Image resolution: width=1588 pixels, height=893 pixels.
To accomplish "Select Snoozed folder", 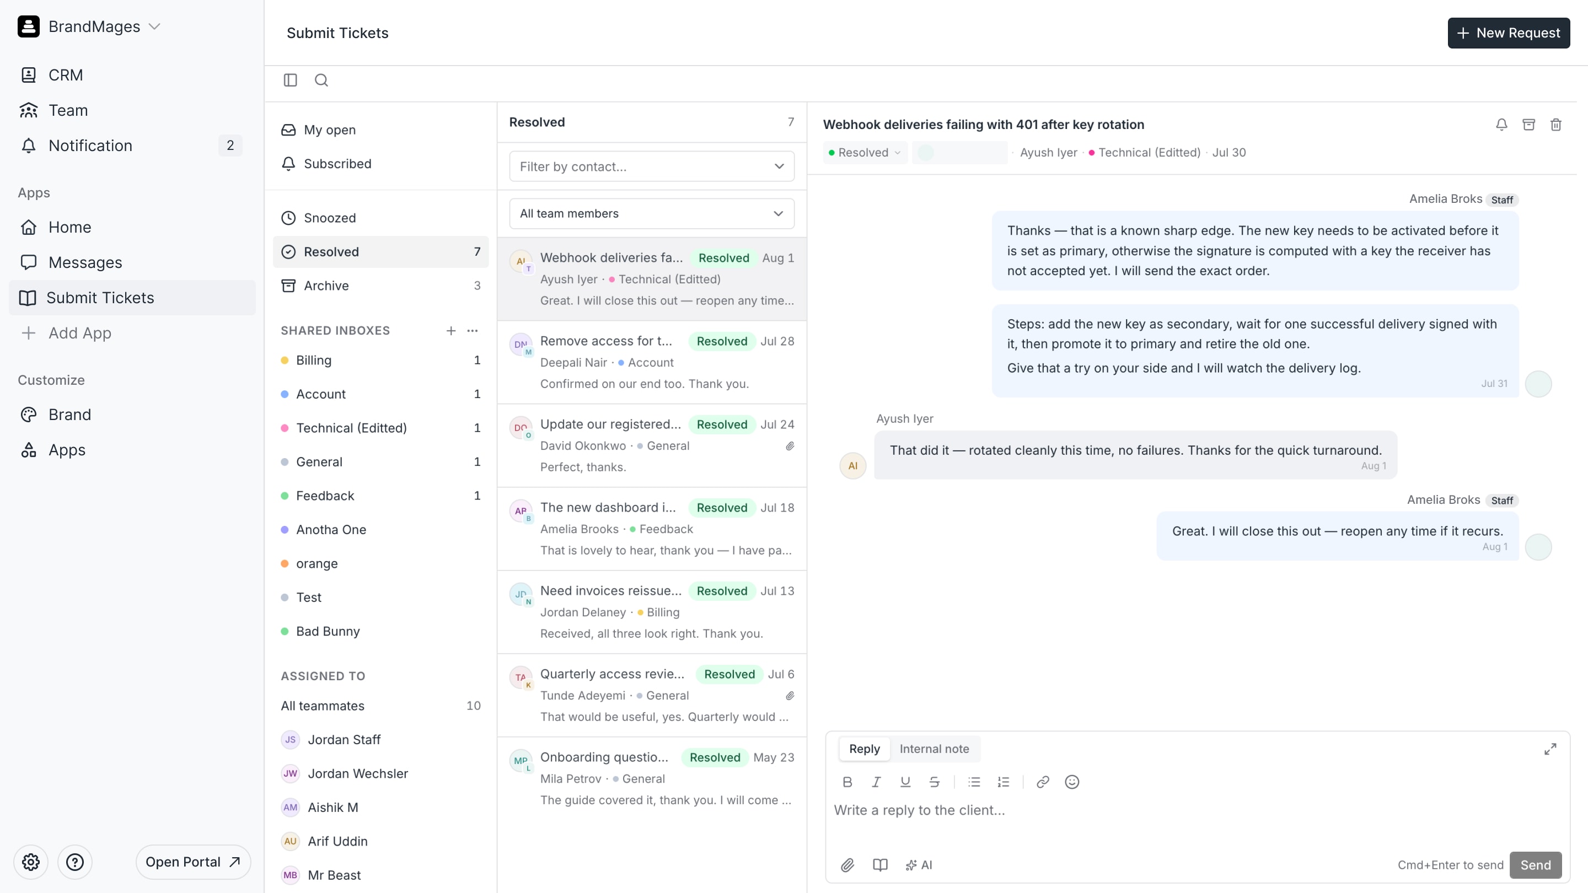I will pos(381,218).
